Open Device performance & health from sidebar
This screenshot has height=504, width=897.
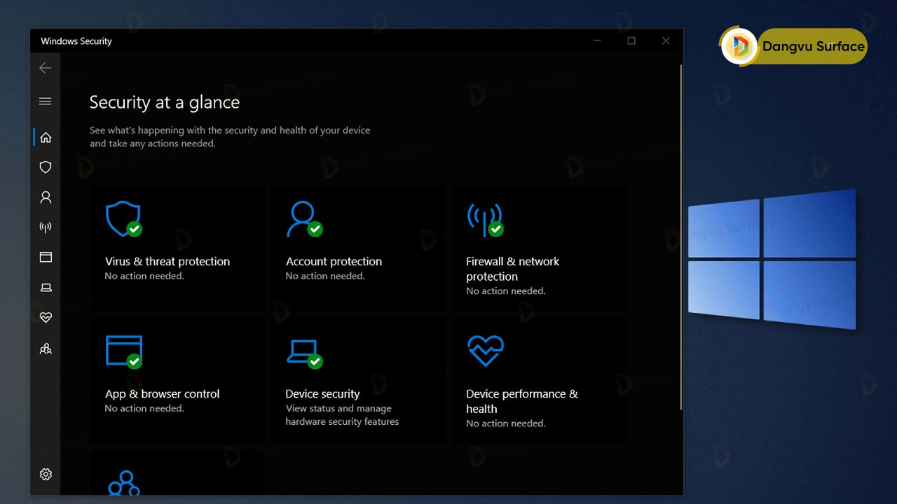[x=45, y=317]
